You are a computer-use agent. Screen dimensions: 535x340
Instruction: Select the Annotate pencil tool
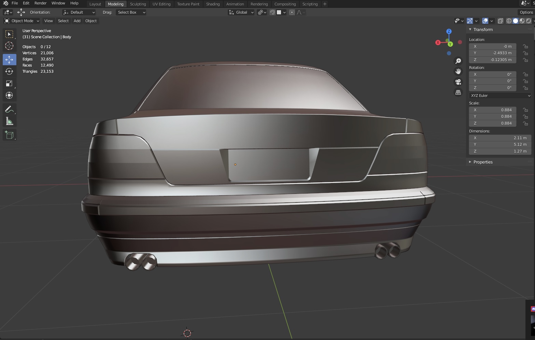(9, 109)
